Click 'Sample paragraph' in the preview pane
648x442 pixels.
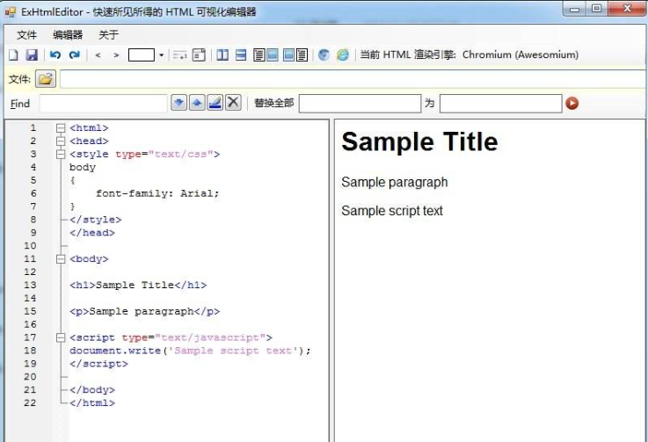click(394, 182)
